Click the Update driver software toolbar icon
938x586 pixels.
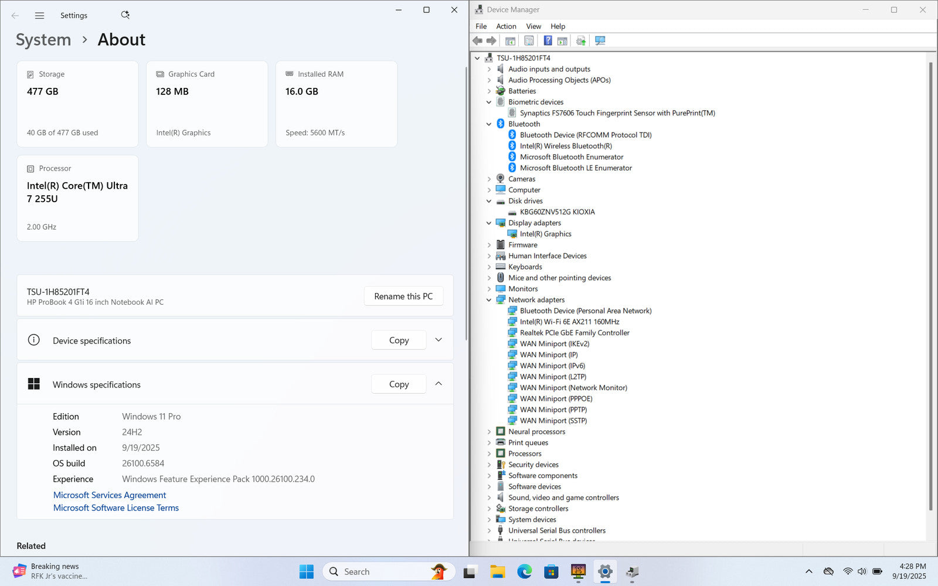point(581,40)
